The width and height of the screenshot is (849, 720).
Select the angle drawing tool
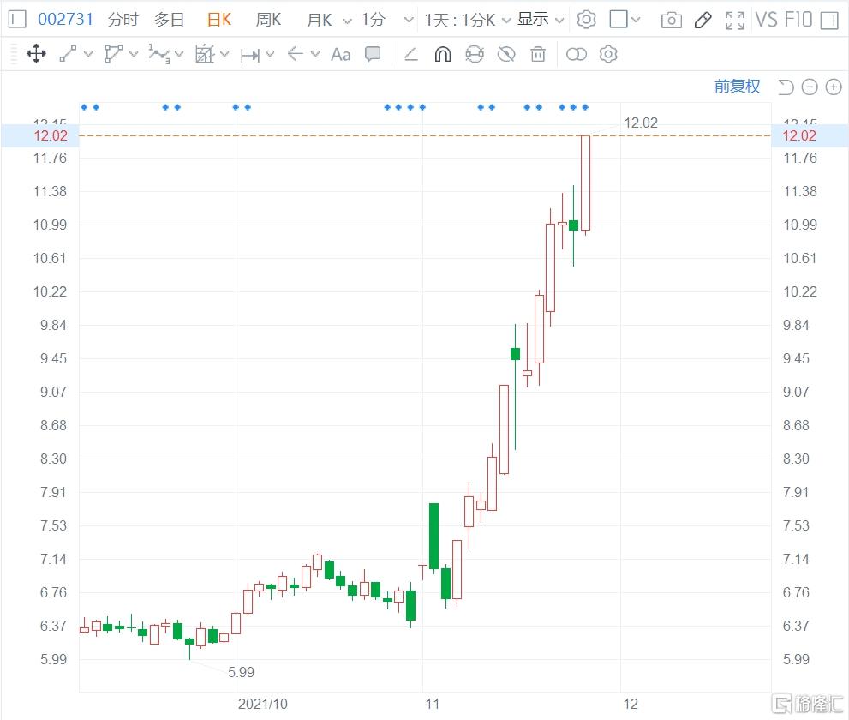tap(411, 54)
